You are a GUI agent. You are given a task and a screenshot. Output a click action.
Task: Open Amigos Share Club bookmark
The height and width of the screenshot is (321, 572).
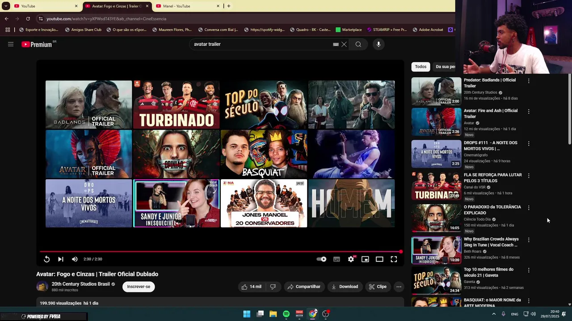pos(83,30)
